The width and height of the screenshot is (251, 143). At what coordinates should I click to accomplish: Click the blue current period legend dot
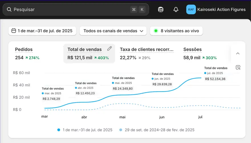59,130
